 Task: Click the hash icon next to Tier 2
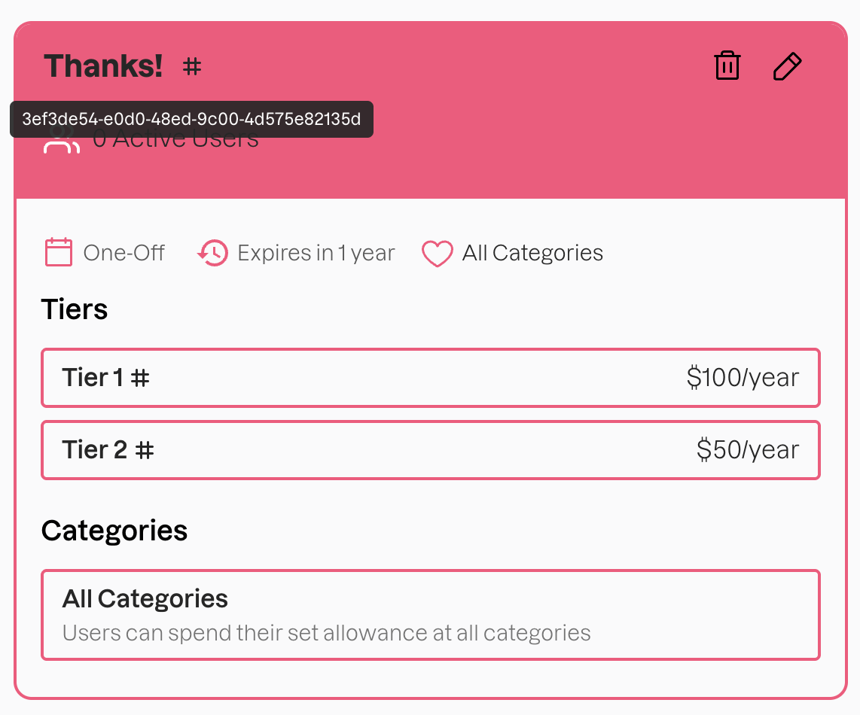pos(145,450)
